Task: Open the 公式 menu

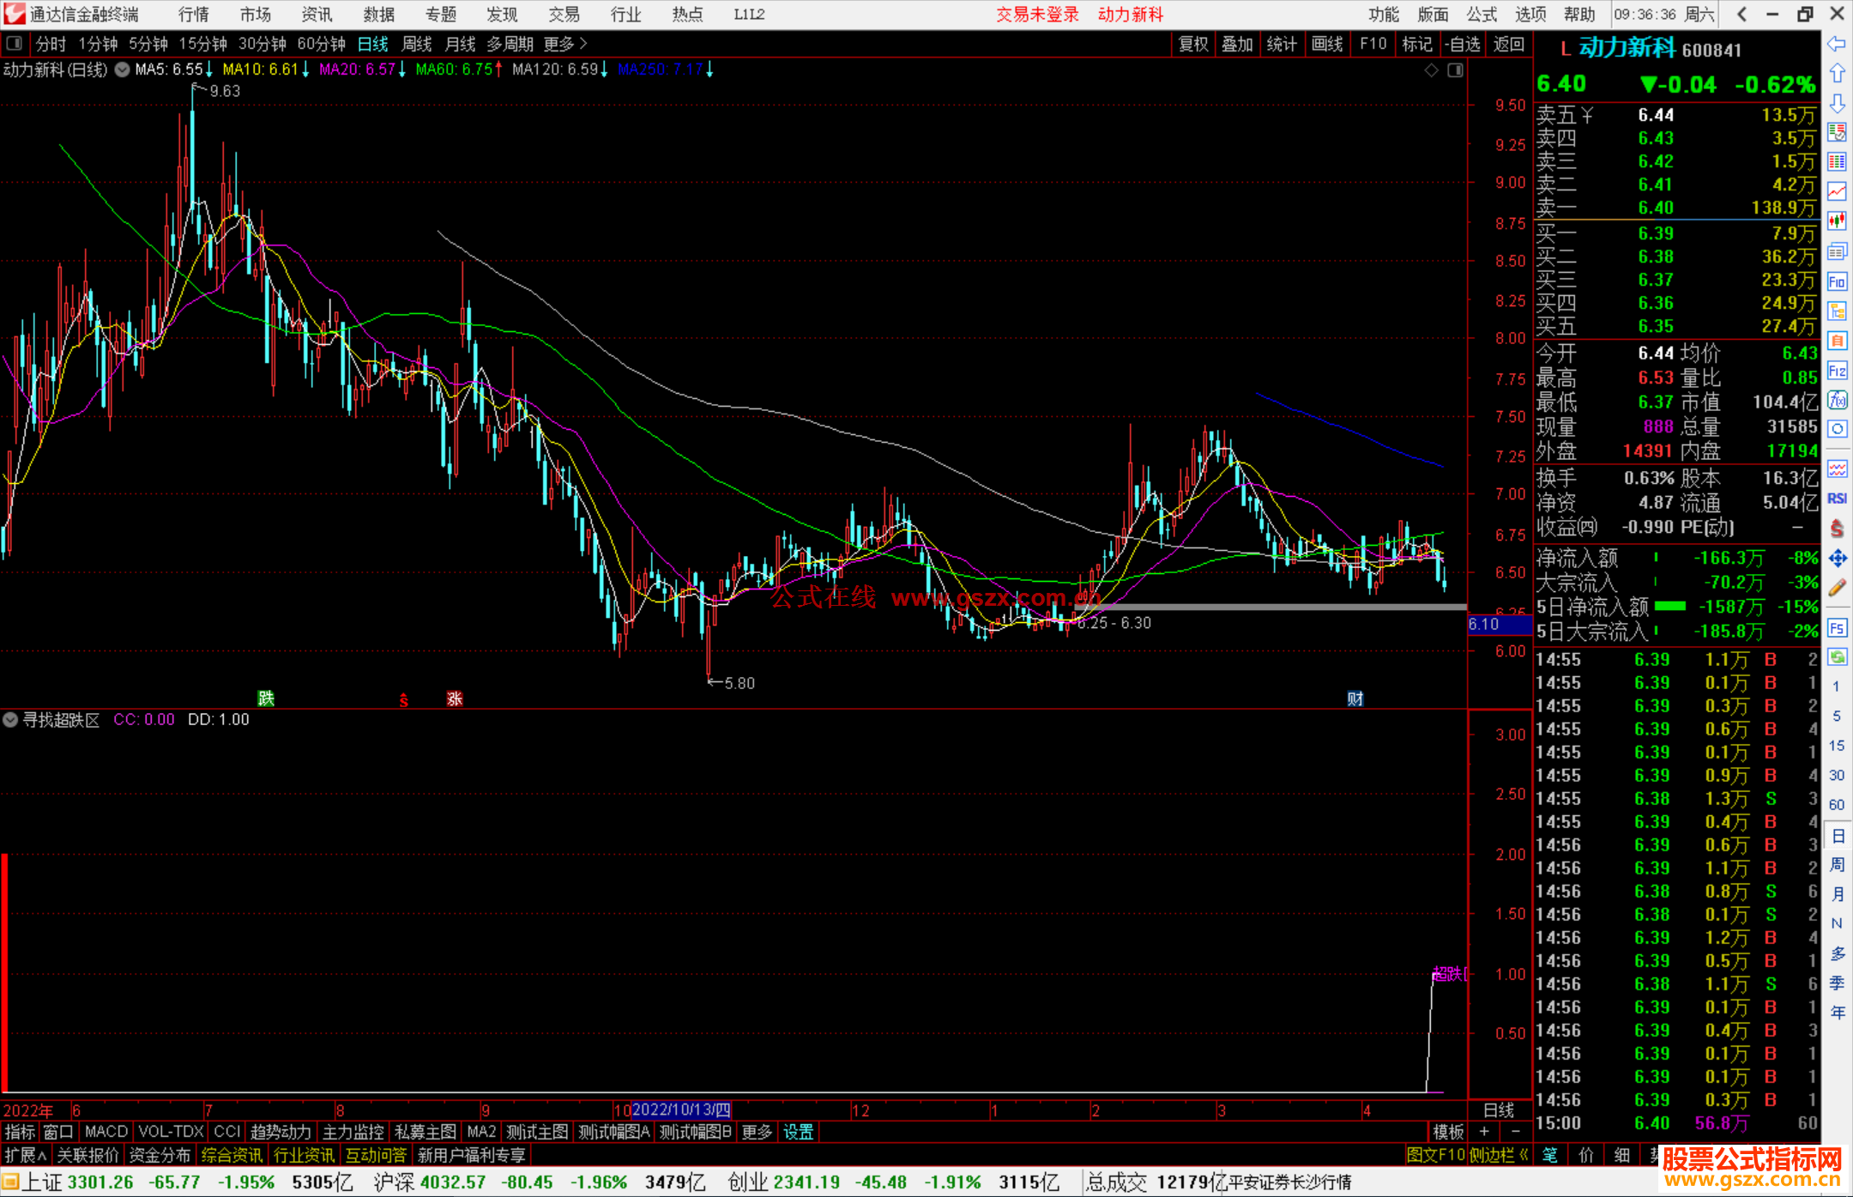Action: [x=1482, y=15]
